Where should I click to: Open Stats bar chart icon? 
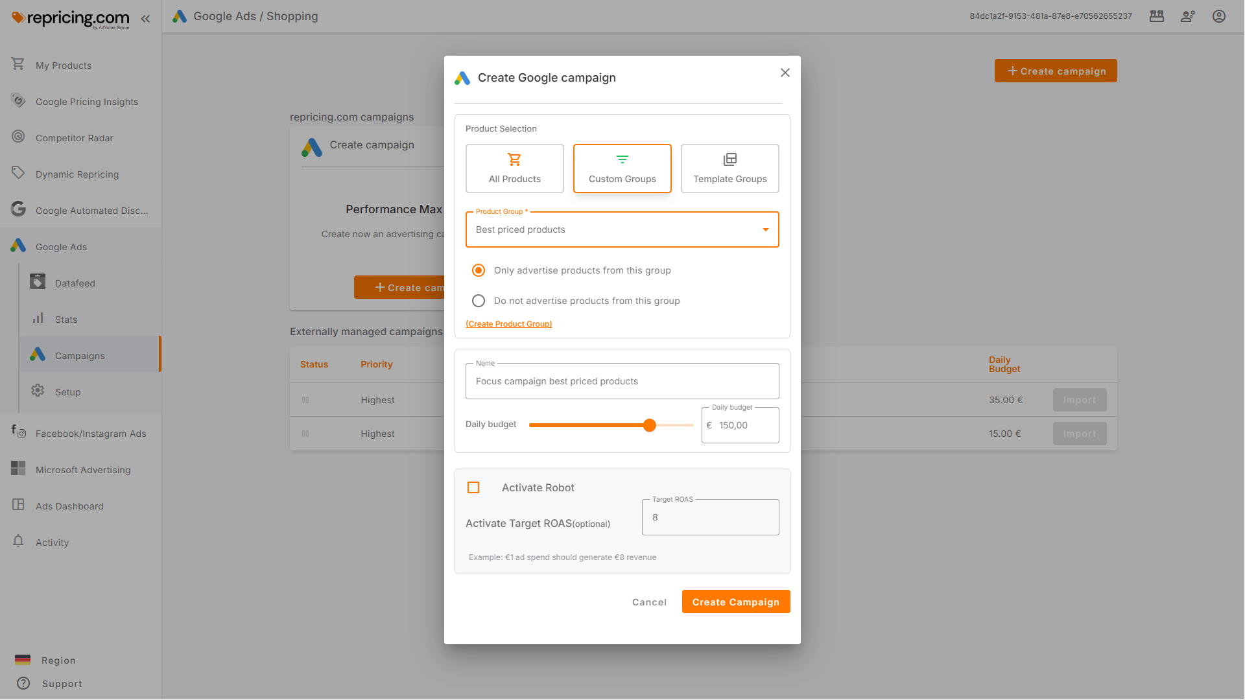pyautogui.click(x=38, y=318)
